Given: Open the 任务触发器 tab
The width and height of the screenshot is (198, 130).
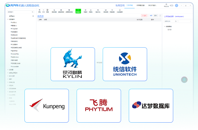Looking at the screenshot, I should 140,5.
